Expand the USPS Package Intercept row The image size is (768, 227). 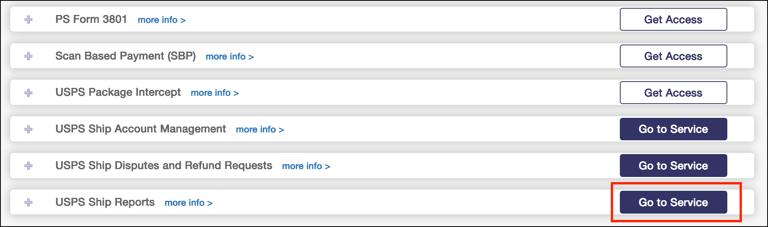click(x=28, y=93)
